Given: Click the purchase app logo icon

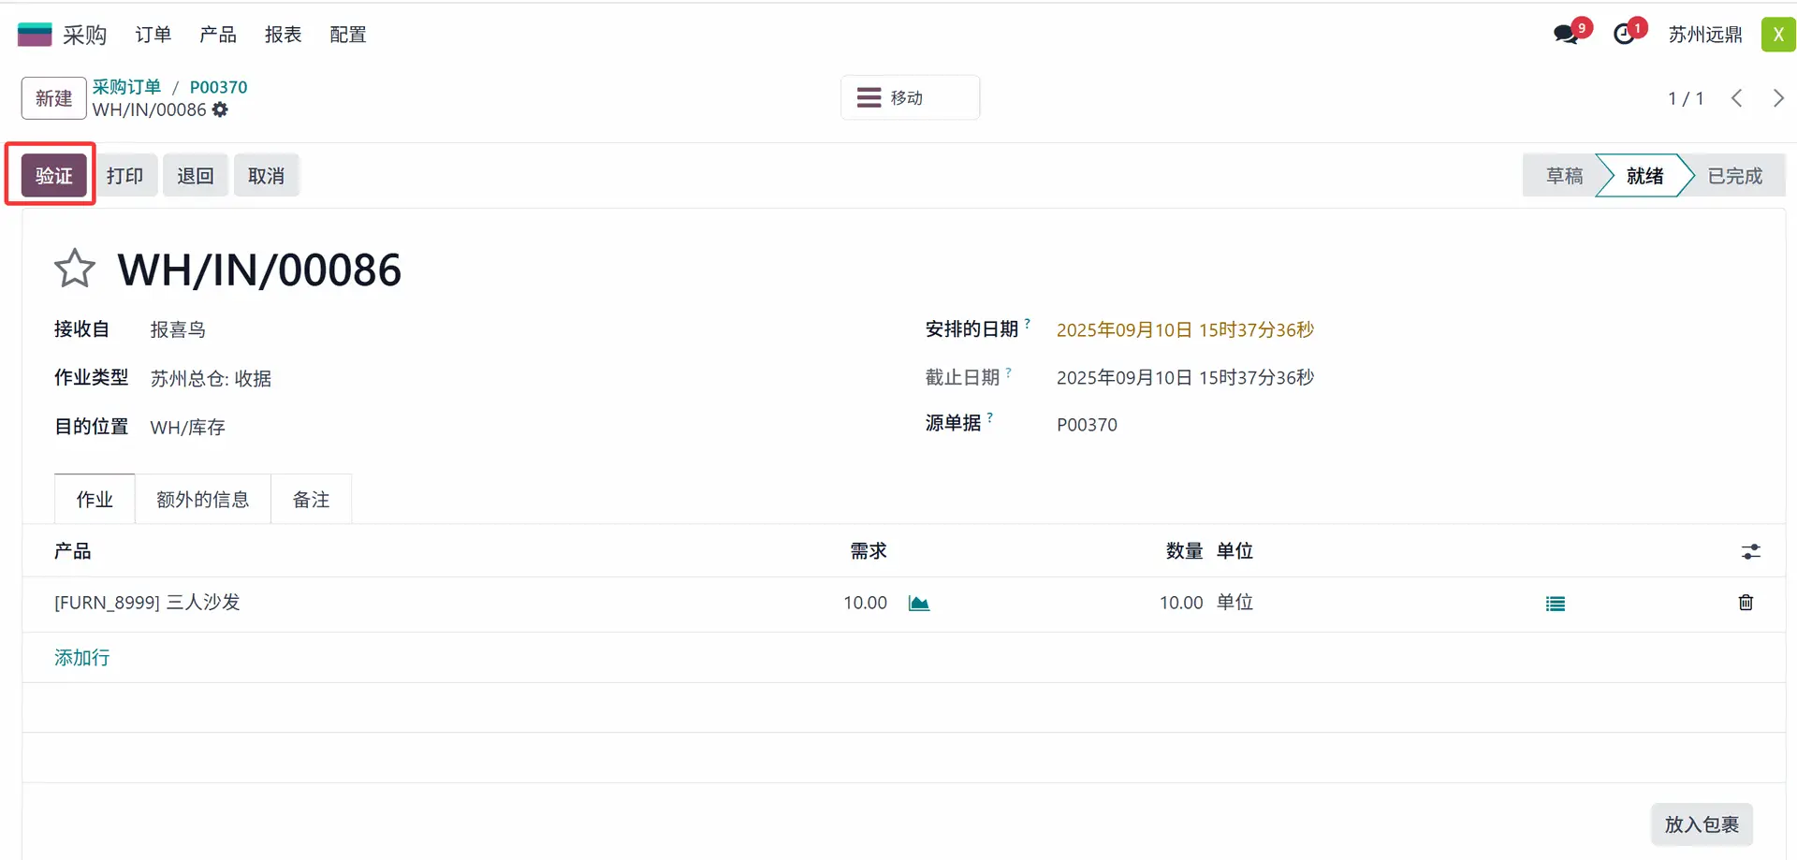Looking at the screenshot, I should tap(35, 35).
